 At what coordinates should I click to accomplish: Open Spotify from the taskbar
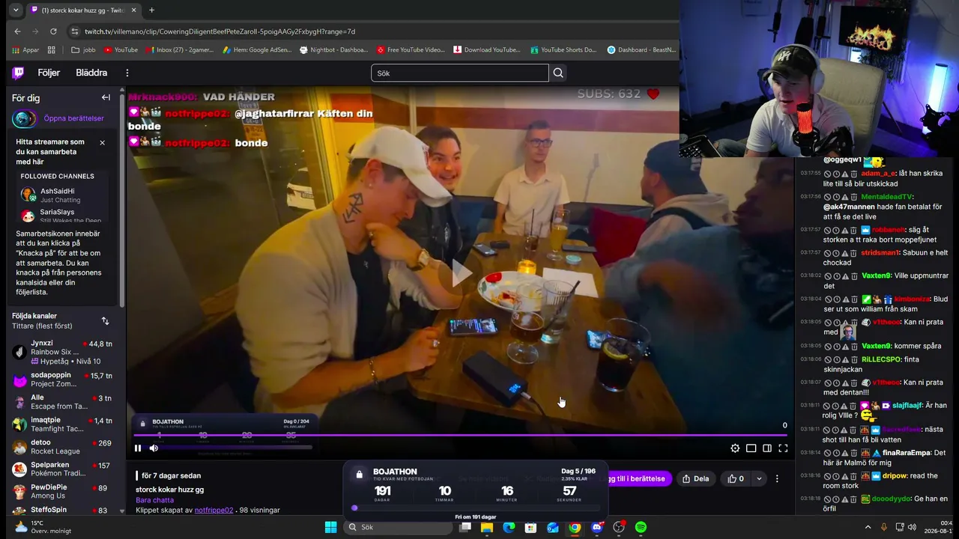point(641,527)
